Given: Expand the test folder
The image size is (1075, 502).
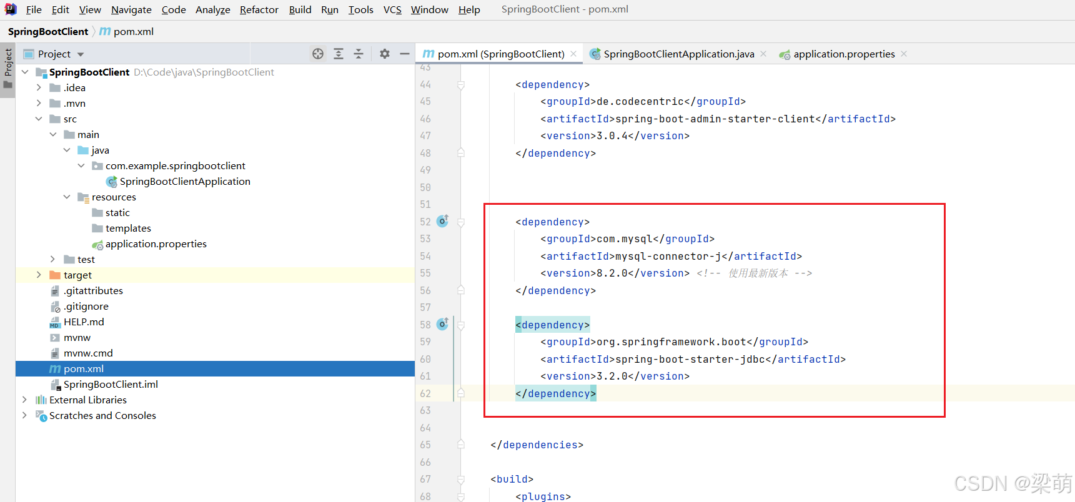Looking at the screenshot, I should pyautogui.click(x=53, y=260).
